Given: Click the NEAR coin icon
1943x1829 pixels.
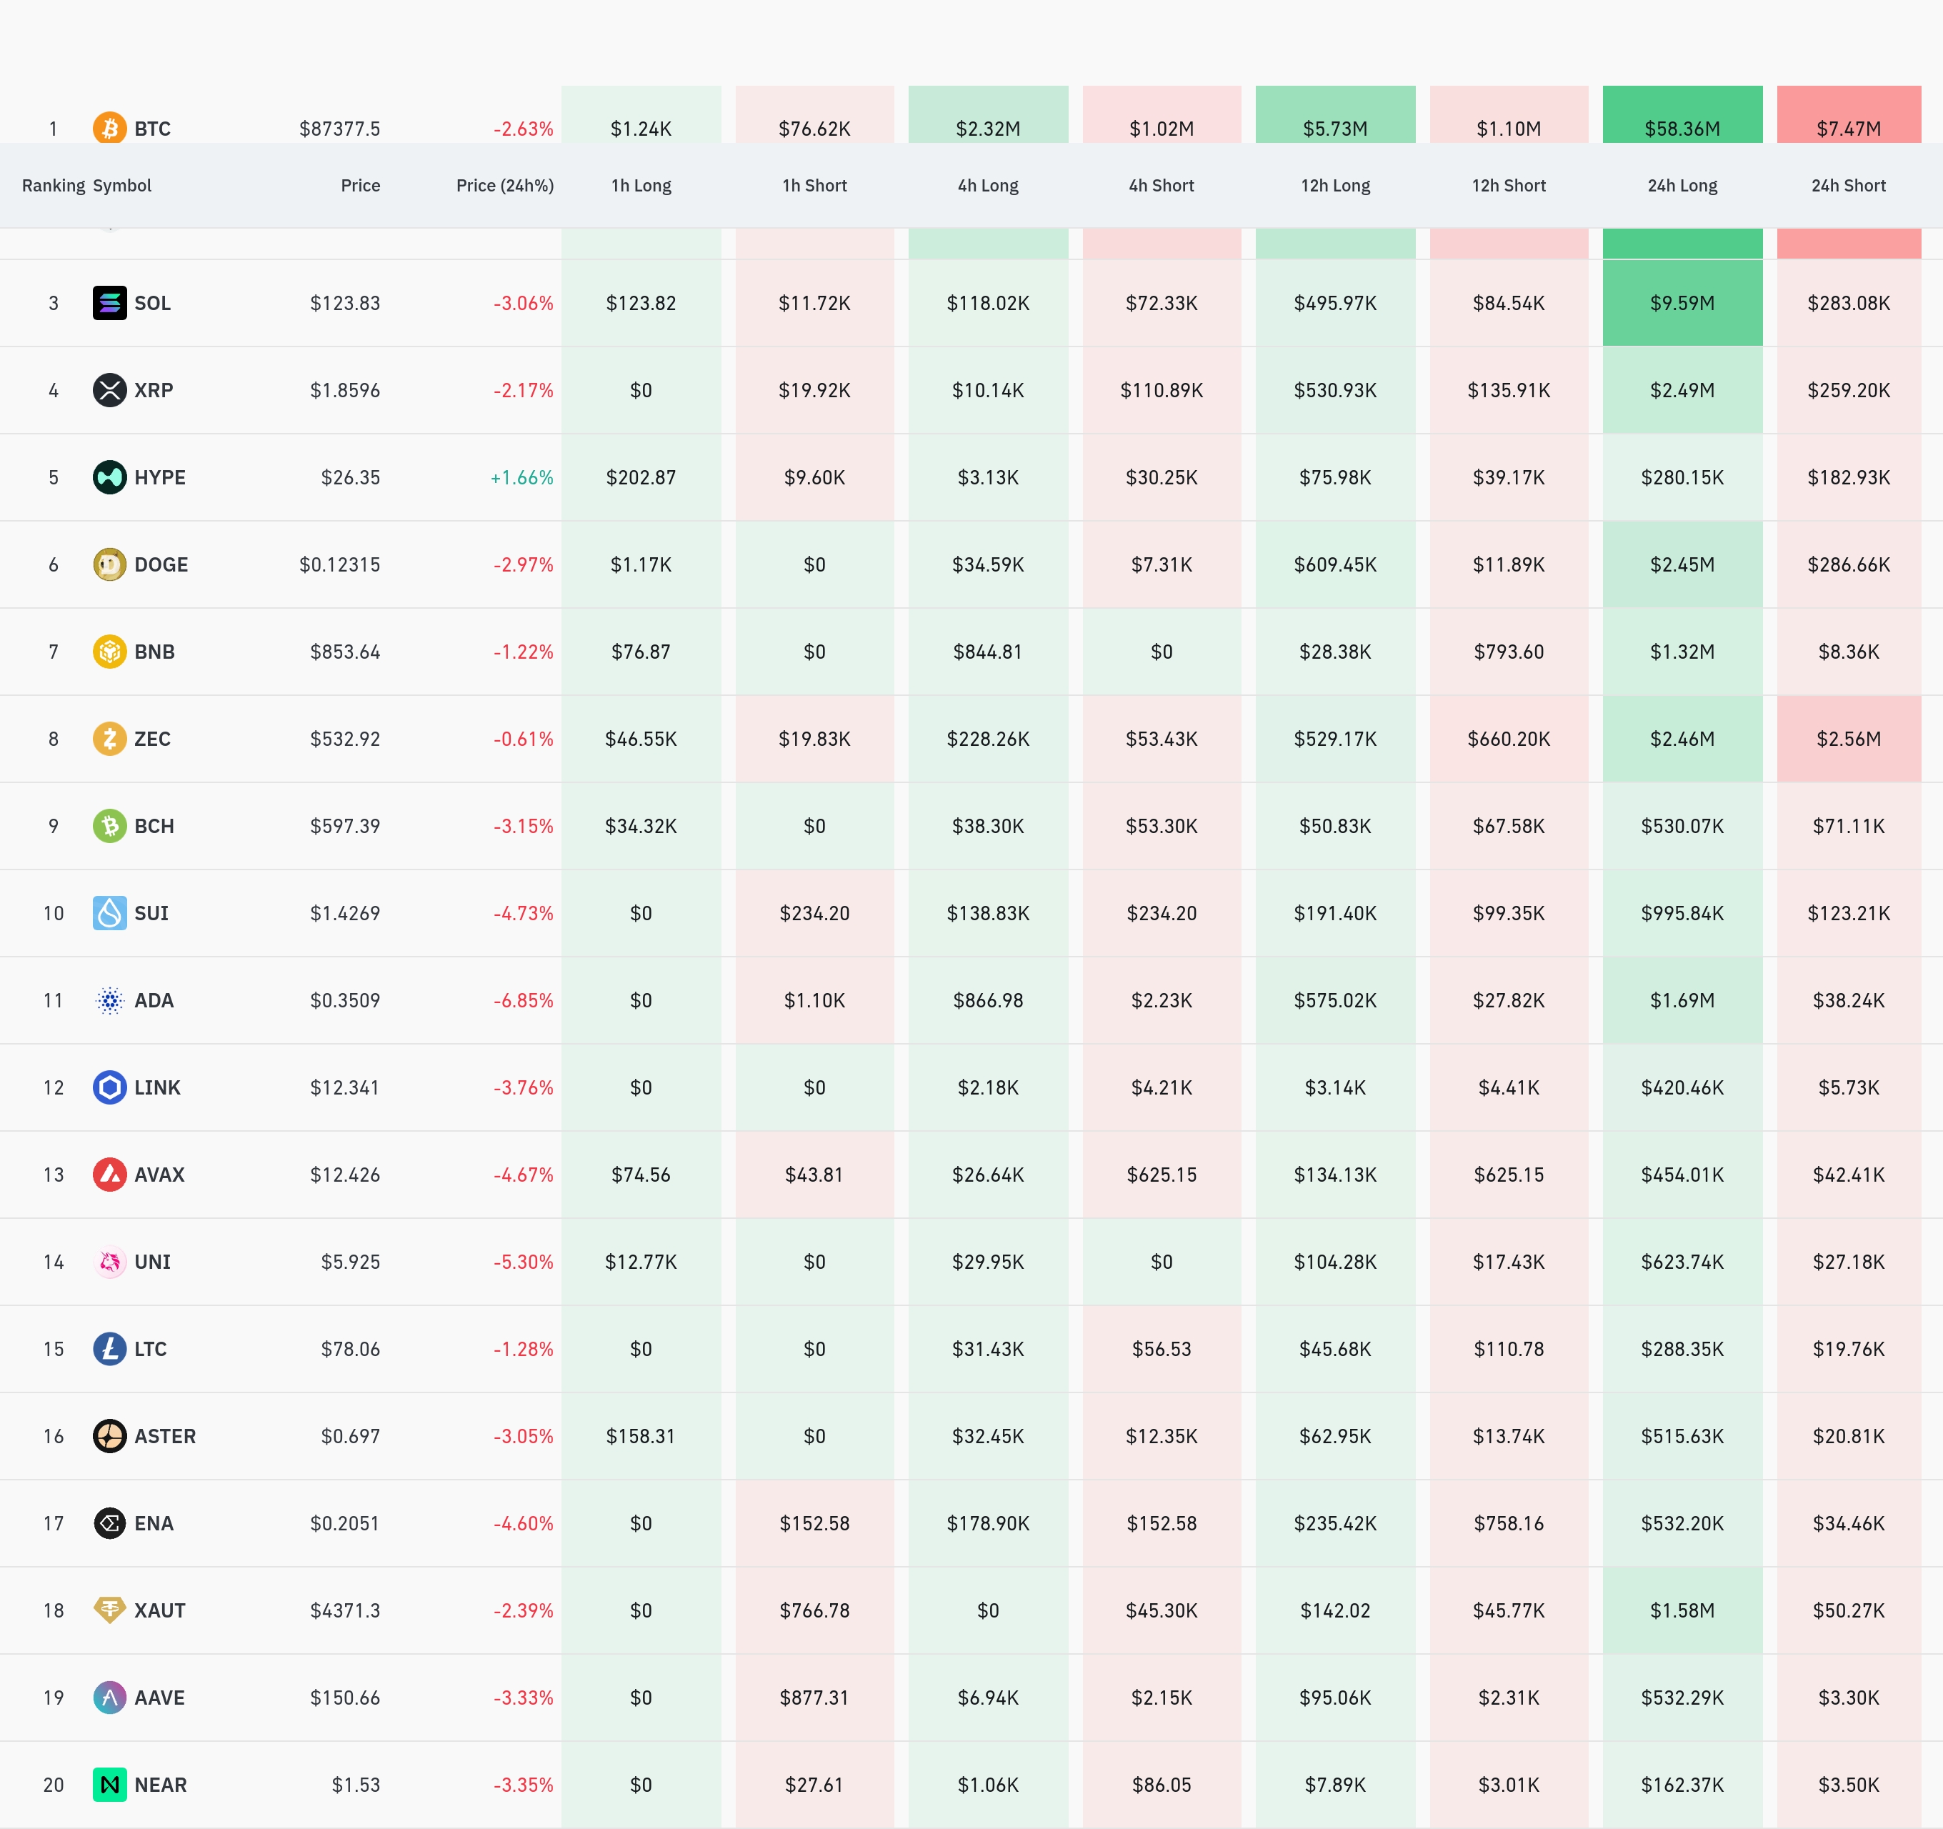Looking at the screenshot, I should tap(109, 1784).
